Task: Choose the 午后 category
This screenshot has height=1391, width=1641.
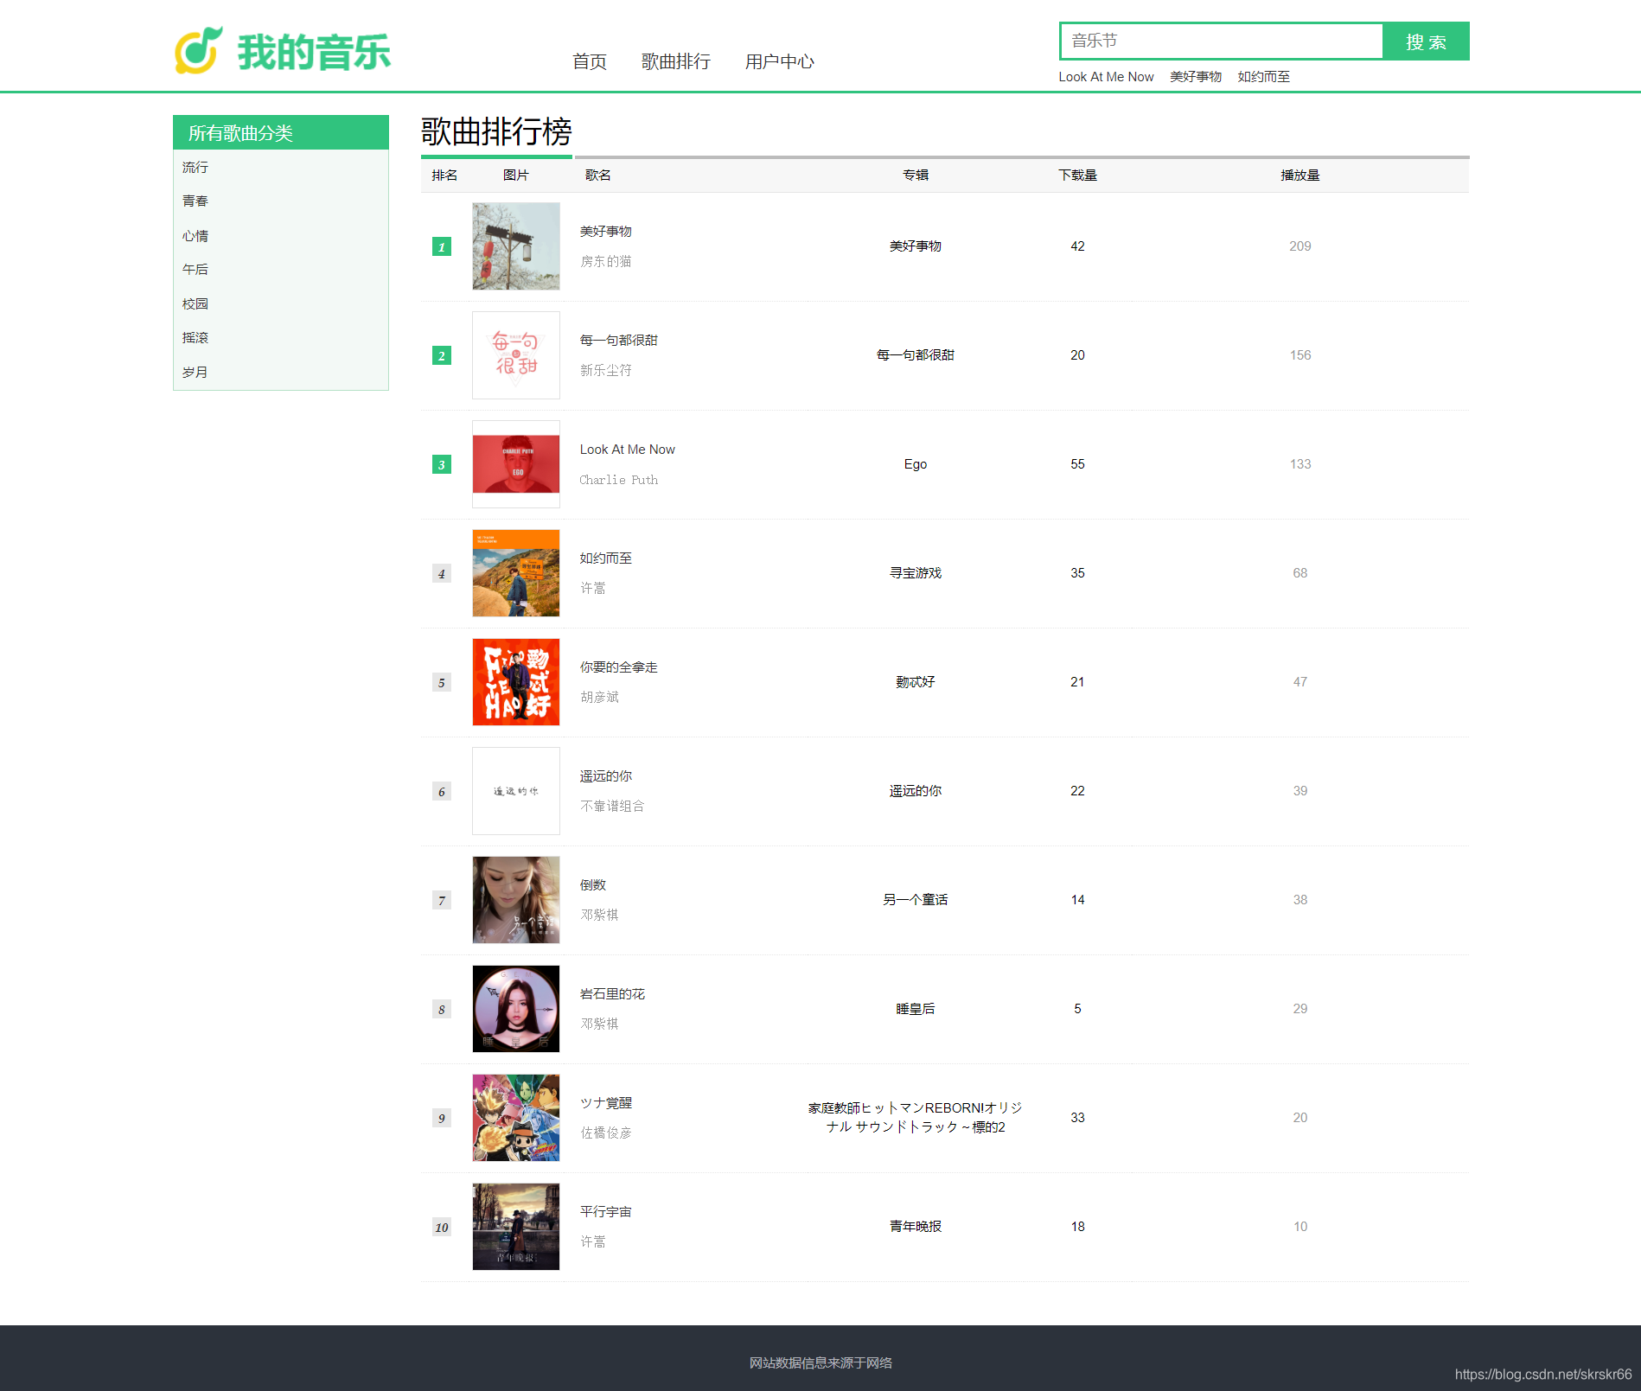Action: [195, 269]
